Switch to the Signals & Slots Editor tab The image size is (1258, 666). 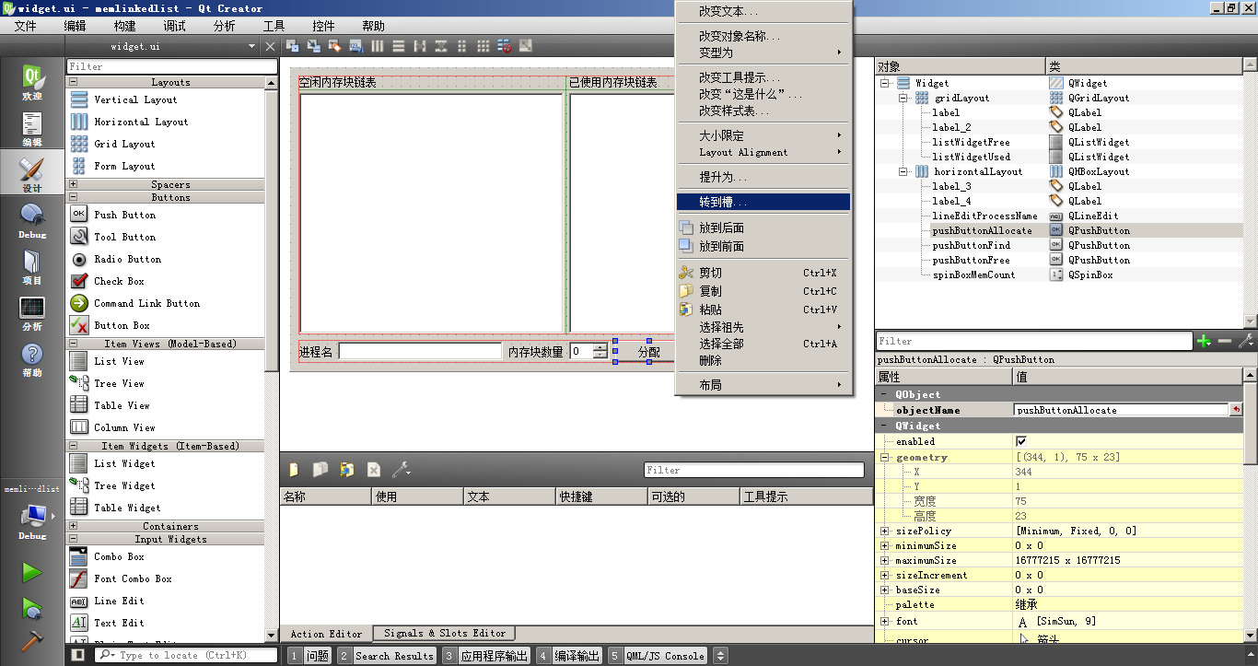[x=444, y=633]
